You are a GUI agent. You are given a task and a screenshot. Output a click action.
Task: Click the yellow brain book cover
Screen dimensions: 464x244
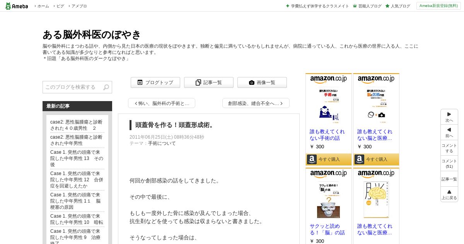tap(376, 200)
